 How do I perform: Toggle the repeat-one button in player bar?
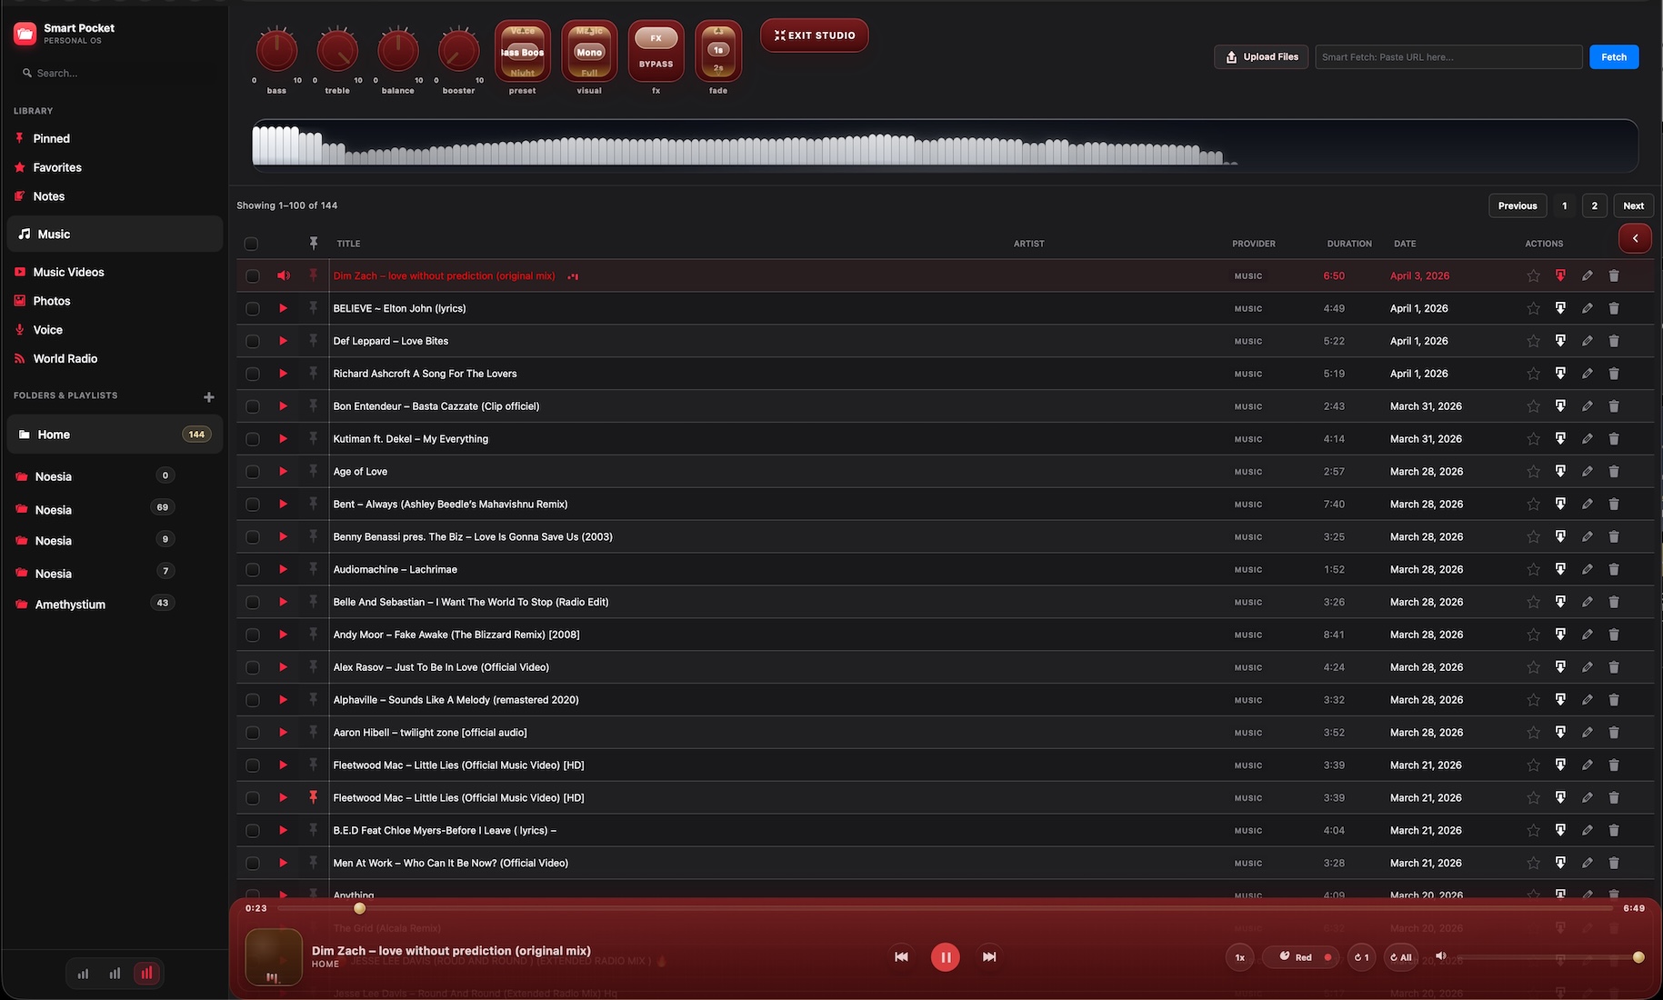point(1361,957)
